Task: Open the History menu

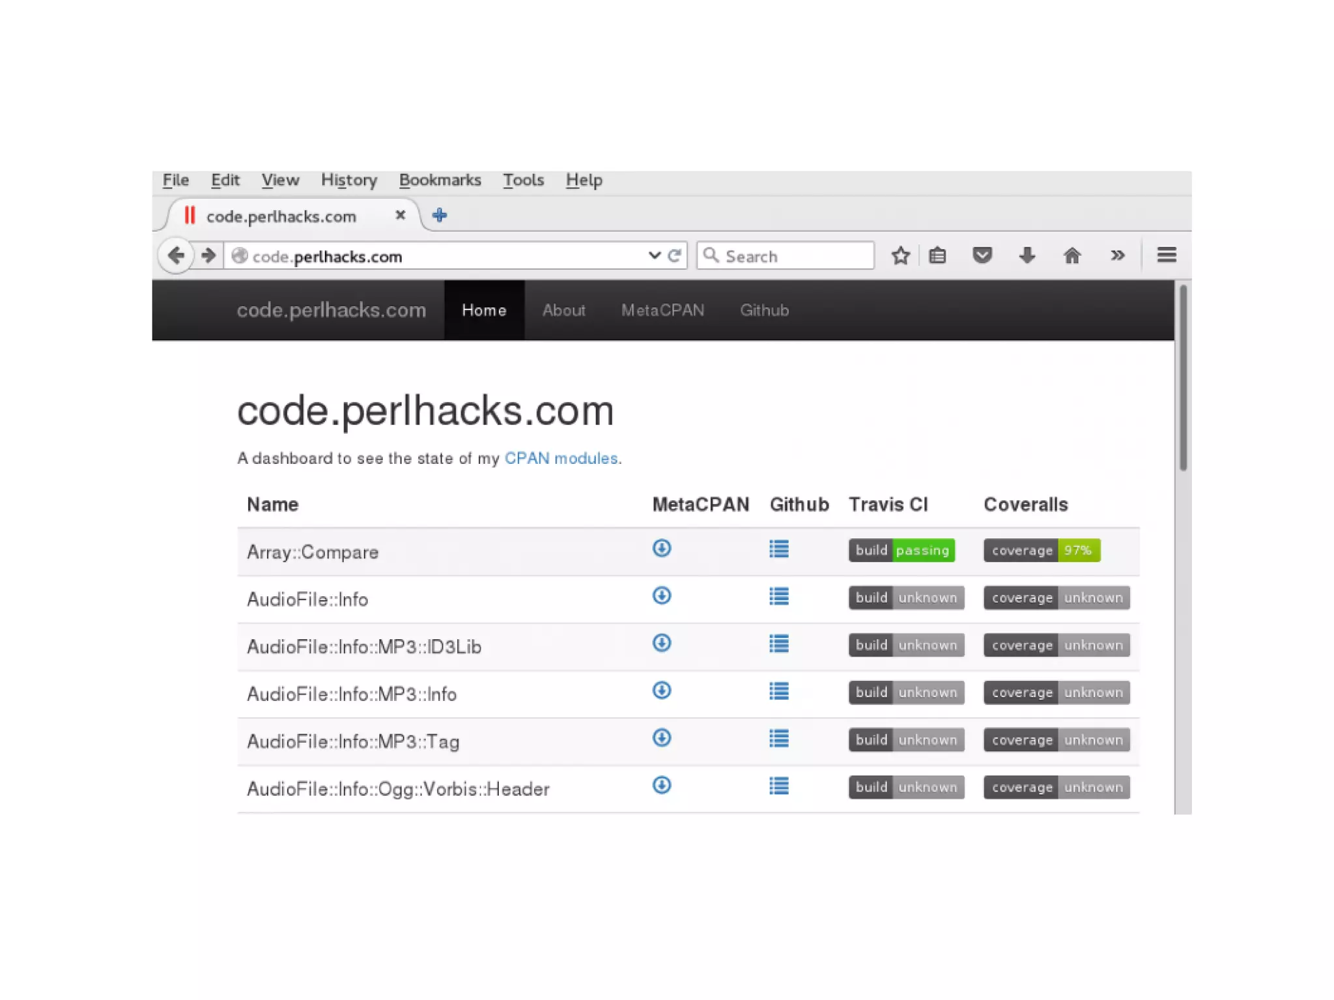Action: (x=349, y=180)
